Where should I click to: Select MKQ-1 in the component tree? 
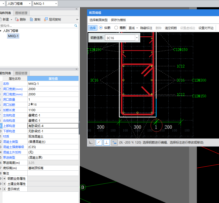click(x=13, y=36)
